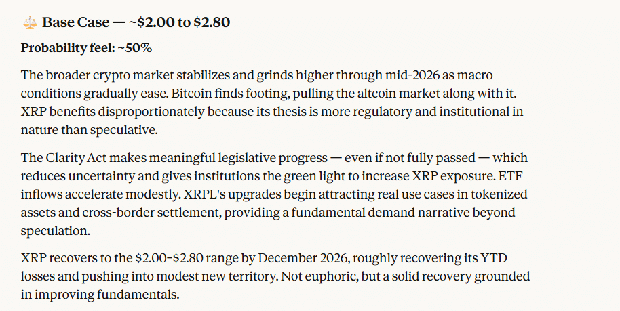Screen dimensions: 620x311
Task: Click the "$2.00 to $2.80" heading price range
Action: tap(183, 22)
